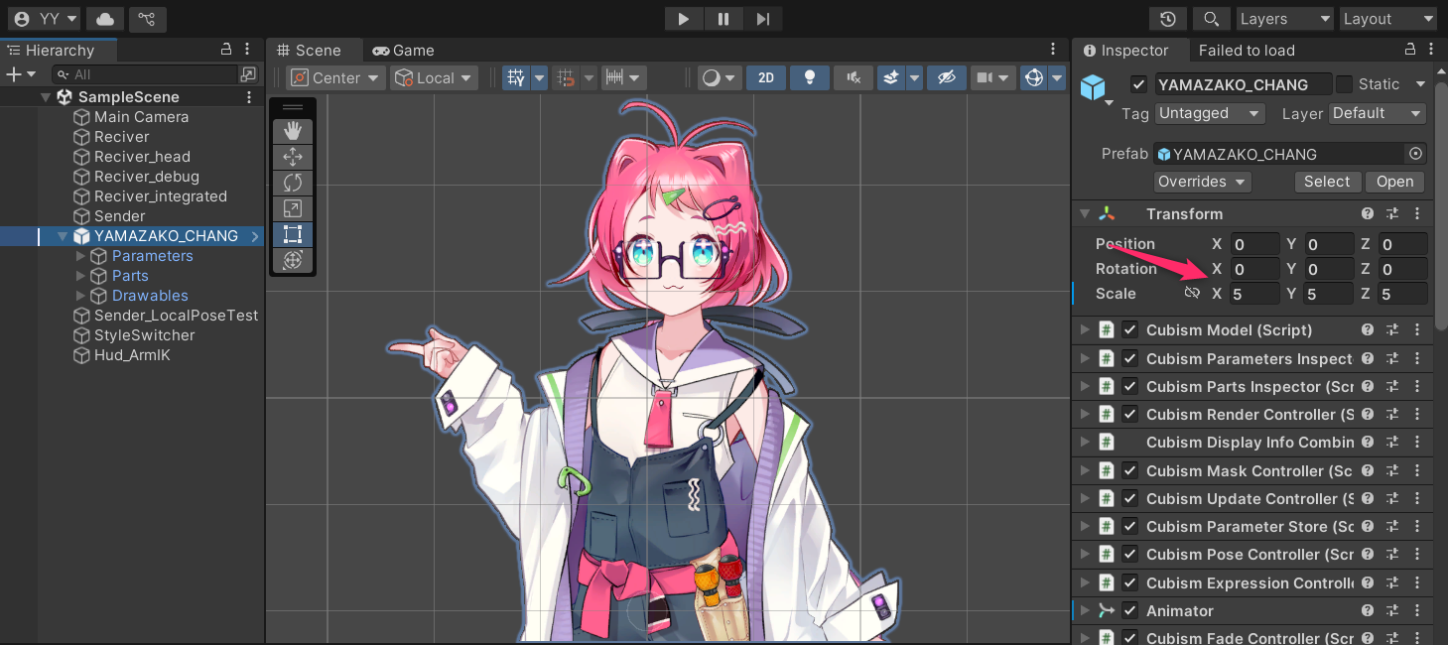Viewport: 1448px width, 645px height.
Task: Select the StyleSwitcher object
Action: point(144,335)
